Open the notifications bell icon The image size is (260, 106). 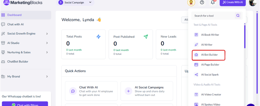pyautogui.click(x=213, y=2)
